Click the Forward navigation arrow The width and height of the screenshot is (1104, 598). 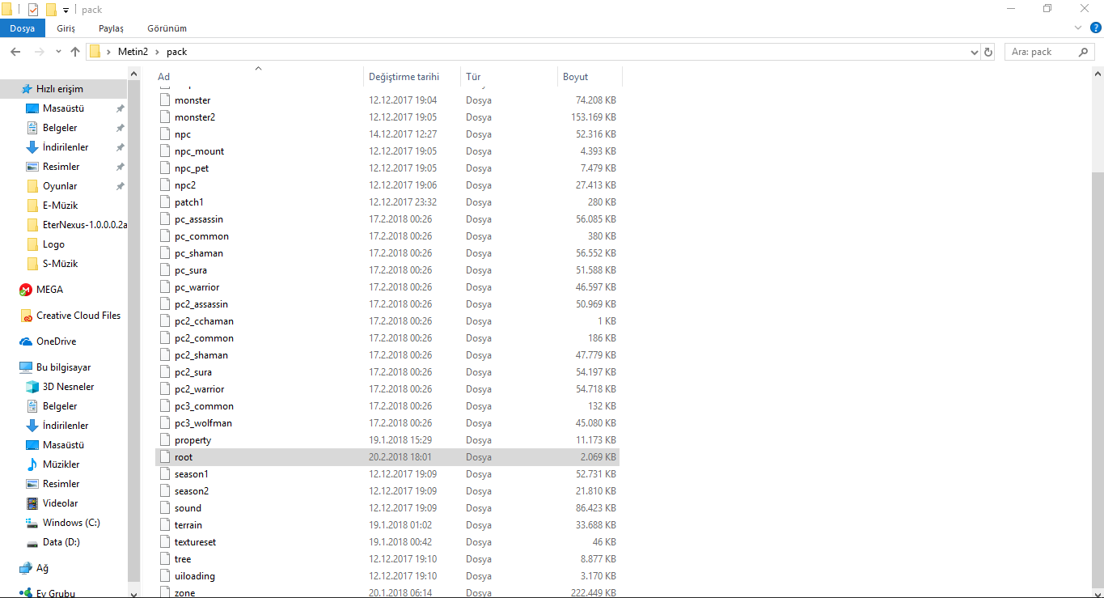(x=39, y=52)
